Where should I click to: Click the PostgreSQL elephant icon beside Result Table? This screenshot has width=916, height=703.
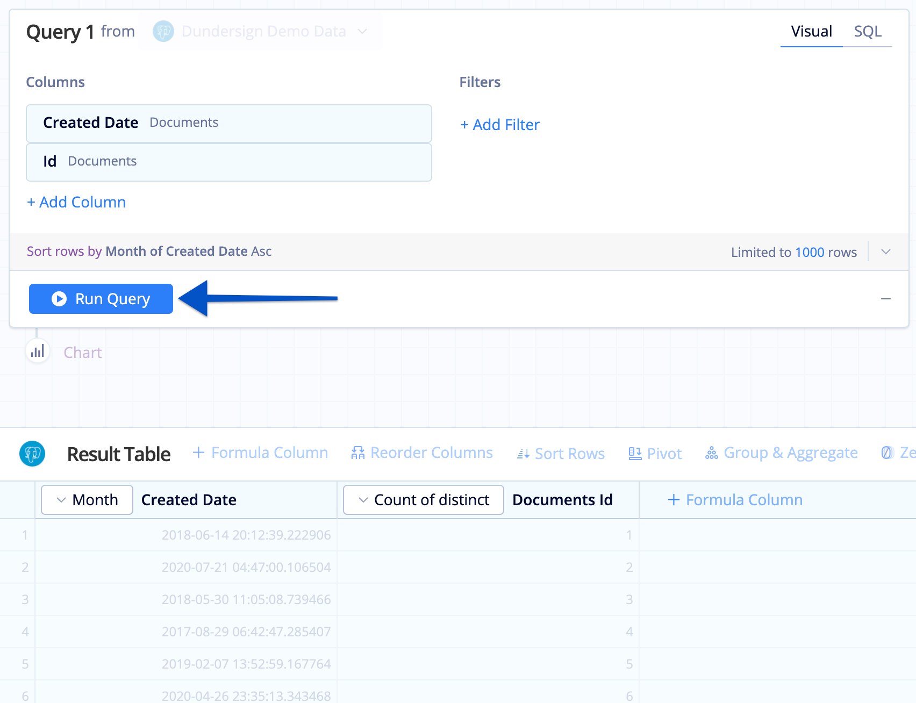(32, 454)
